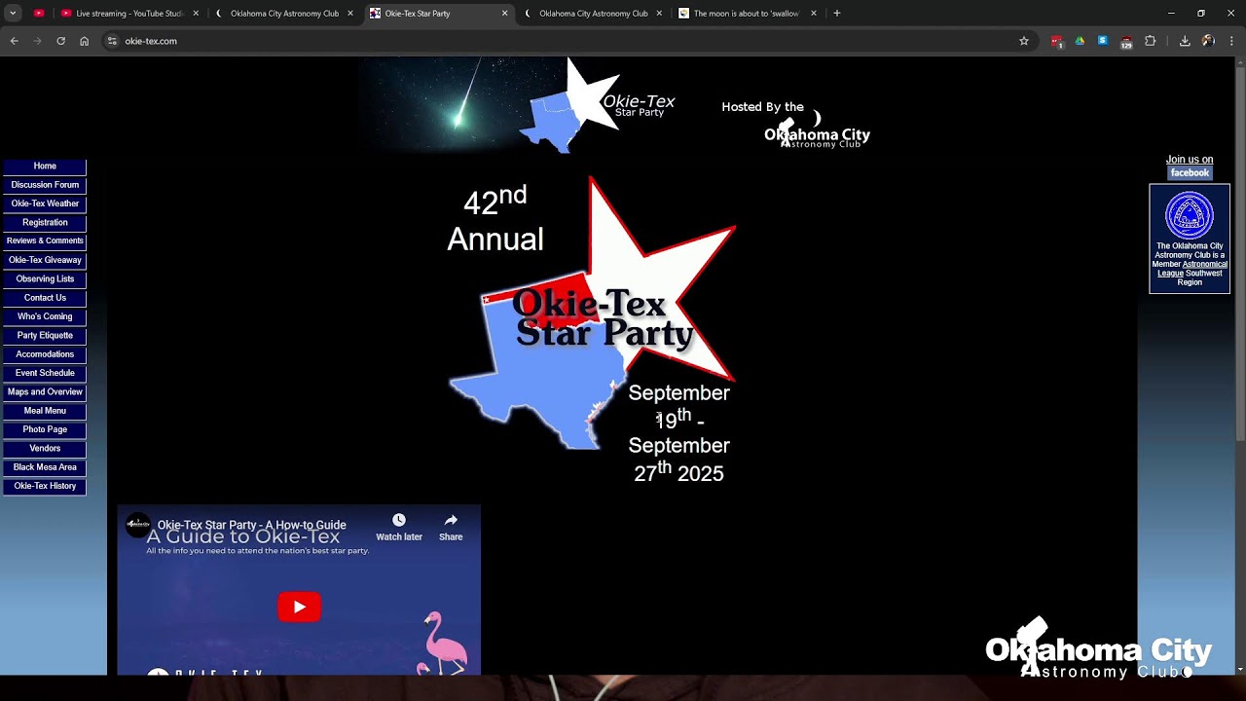Open the video title 'Okie-Tex Star Party - A How-to Guide'
1246x701 pixels.
click(x=252, y=525)
